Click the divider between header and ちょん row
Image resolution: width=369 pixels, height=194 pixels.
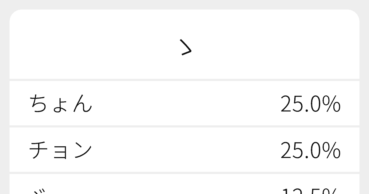[184, 80]
